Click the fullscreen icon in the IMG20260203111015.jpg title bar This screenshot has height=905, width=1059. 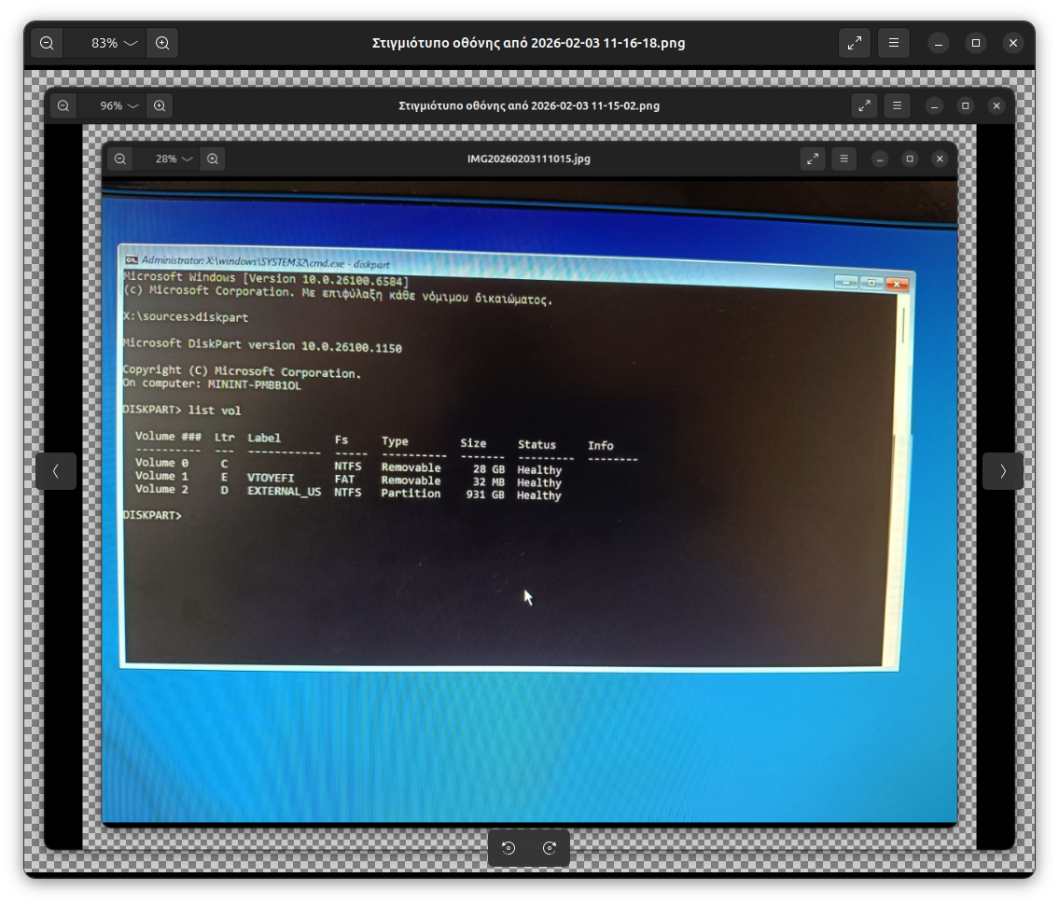[x=813, y=159]
